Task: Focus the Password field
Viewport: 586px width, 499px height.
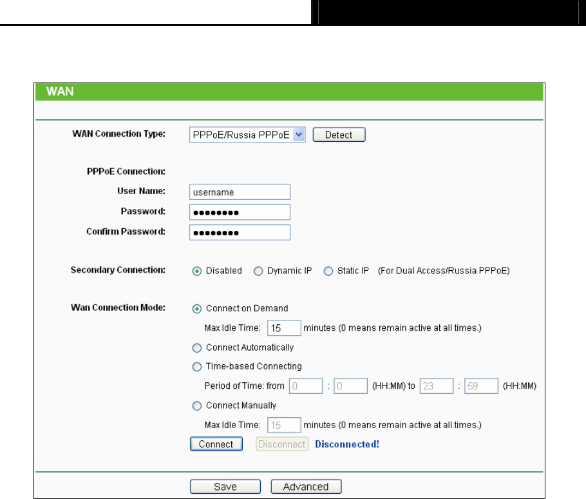Action: pos(240,212)
